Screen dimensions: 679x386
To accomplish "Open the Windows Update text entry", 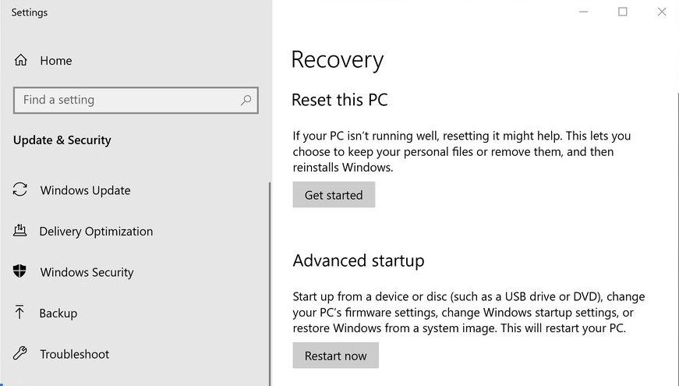I will click(85, 190).
